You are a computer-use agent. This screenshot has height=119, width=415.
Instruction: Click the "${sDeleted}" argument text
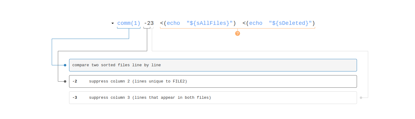pyautogui.click(x=290, y=23)
